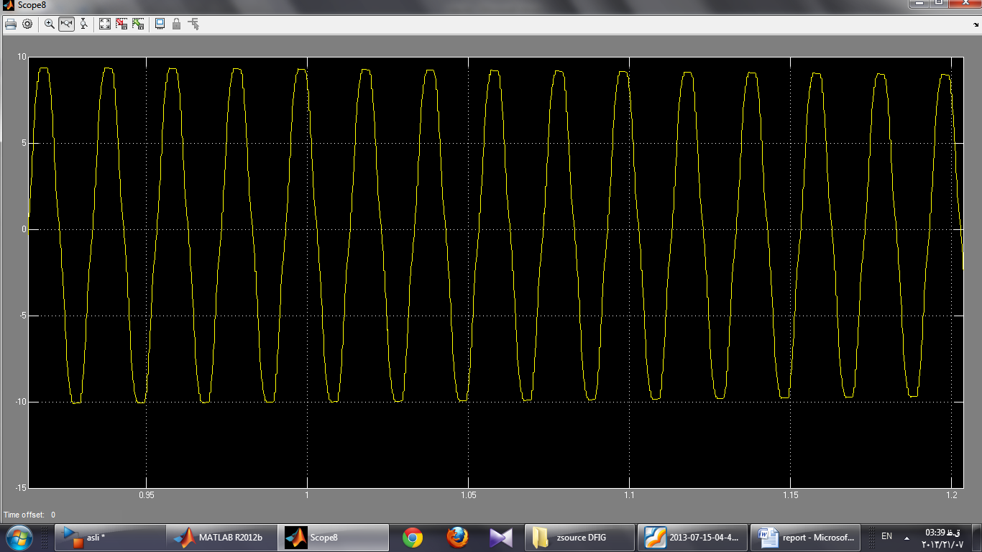Viewport: 982px width, 552px height.
Task: Toggle the floating scope icon
Action: [x=160, y=24]
